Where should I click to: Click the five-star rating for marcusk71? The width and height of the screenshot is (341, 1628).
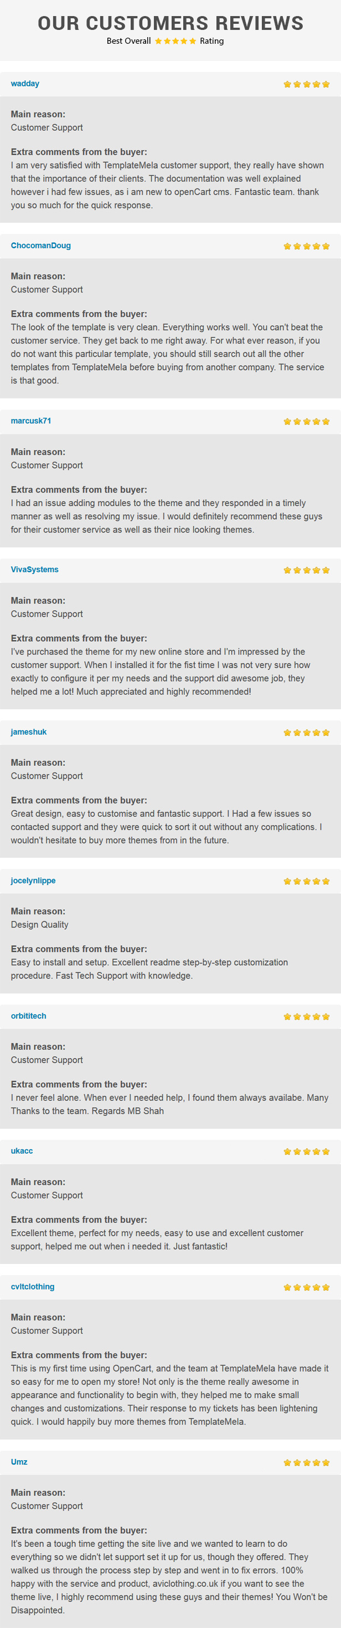(306, 421)
